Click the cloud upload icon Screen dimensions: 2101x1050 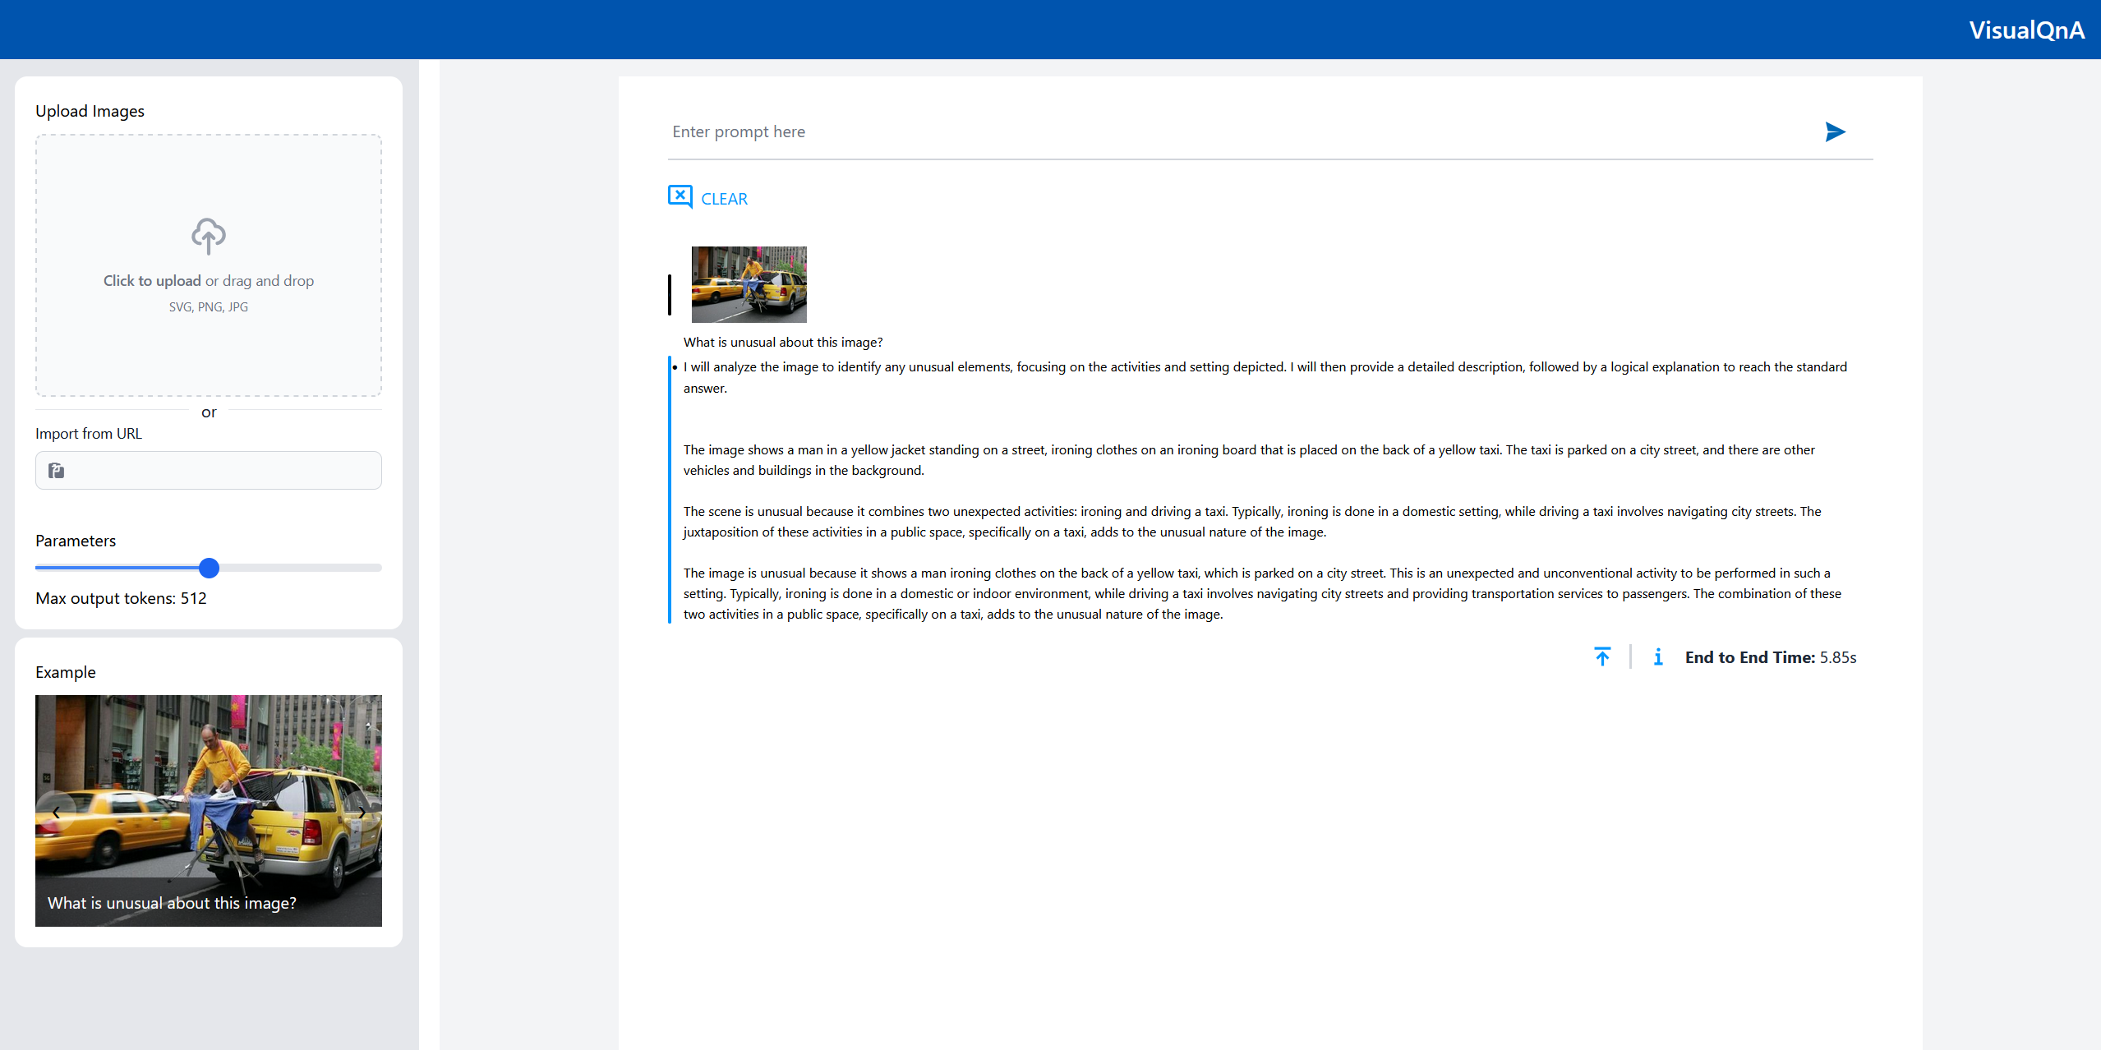click(x=209, y=237)
